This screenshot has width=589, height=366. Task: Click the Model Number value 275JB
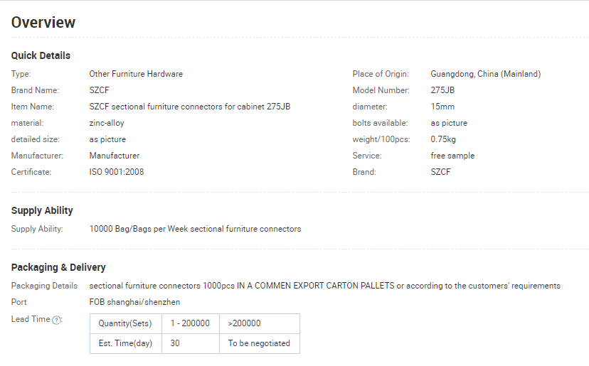(x=442, y=90)
